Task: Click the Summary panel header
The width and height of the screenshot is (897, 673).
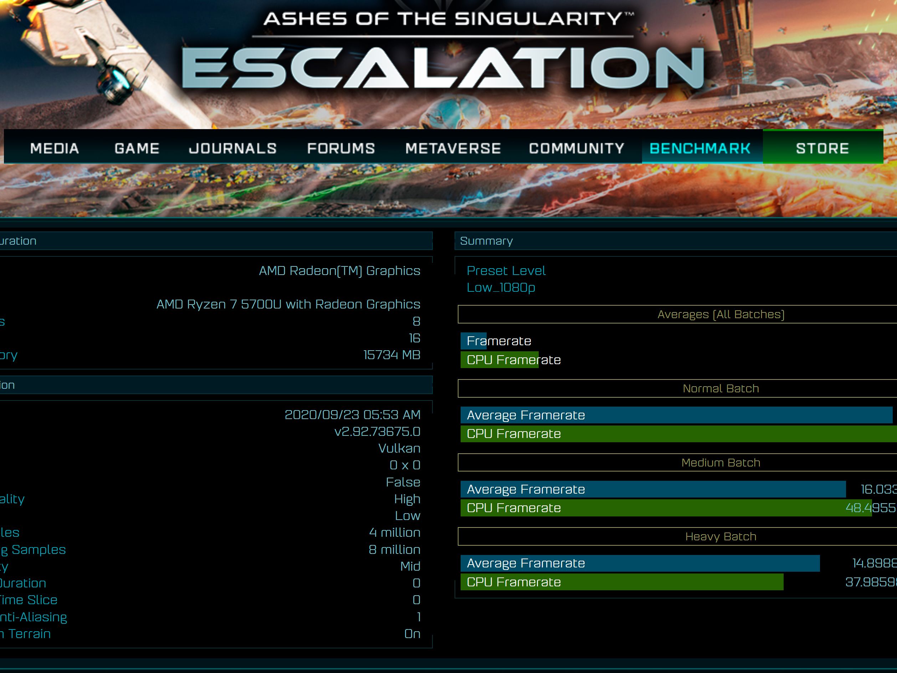Action: click(676, 241)
